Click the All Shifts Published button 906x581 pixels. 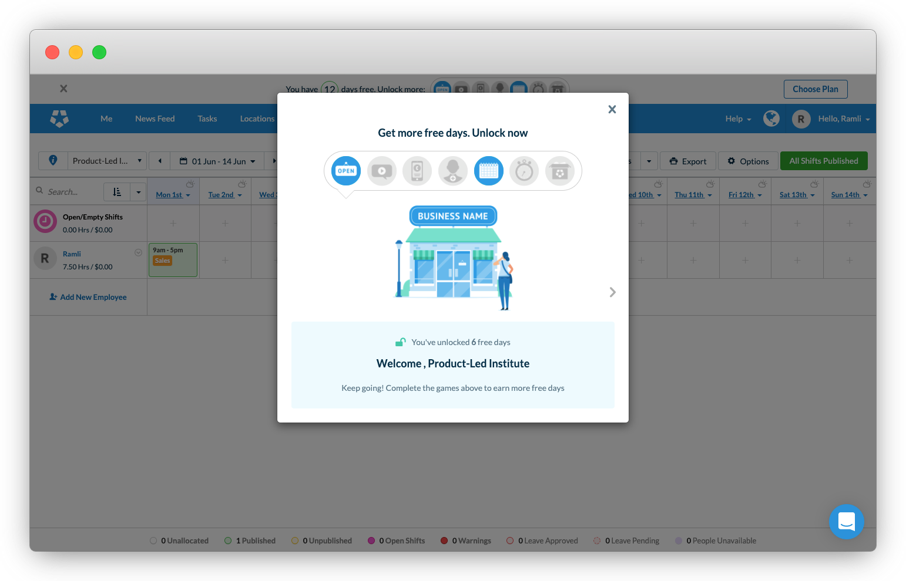click(x=823, y=161)
